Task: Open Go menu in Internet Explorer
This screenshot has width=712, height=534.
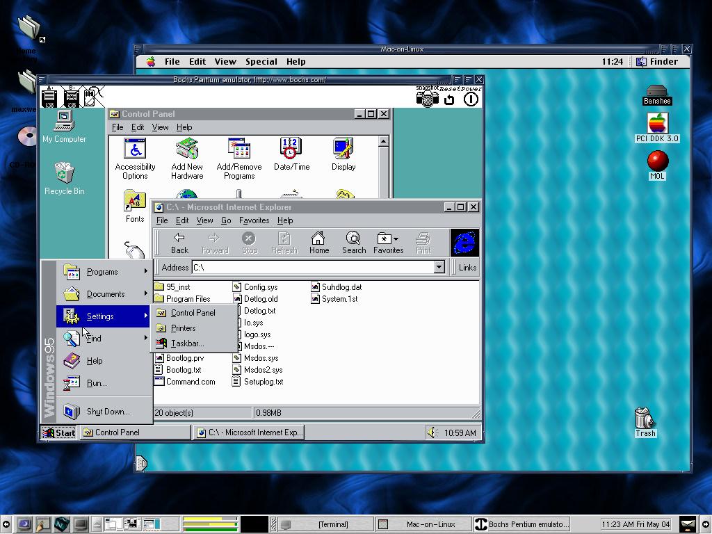Action: pos(226,220)
